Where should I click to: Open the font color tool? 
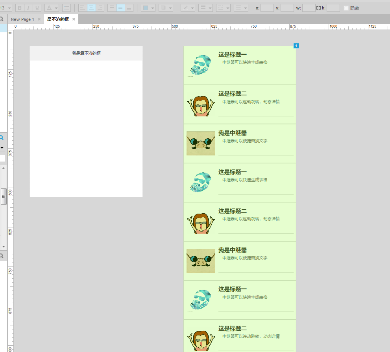[x=48, y=7]
